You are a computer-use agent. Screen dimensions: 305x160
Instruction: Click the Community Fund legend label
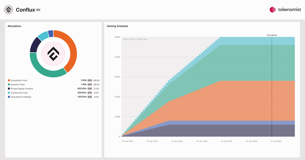[x=19, y=93]
